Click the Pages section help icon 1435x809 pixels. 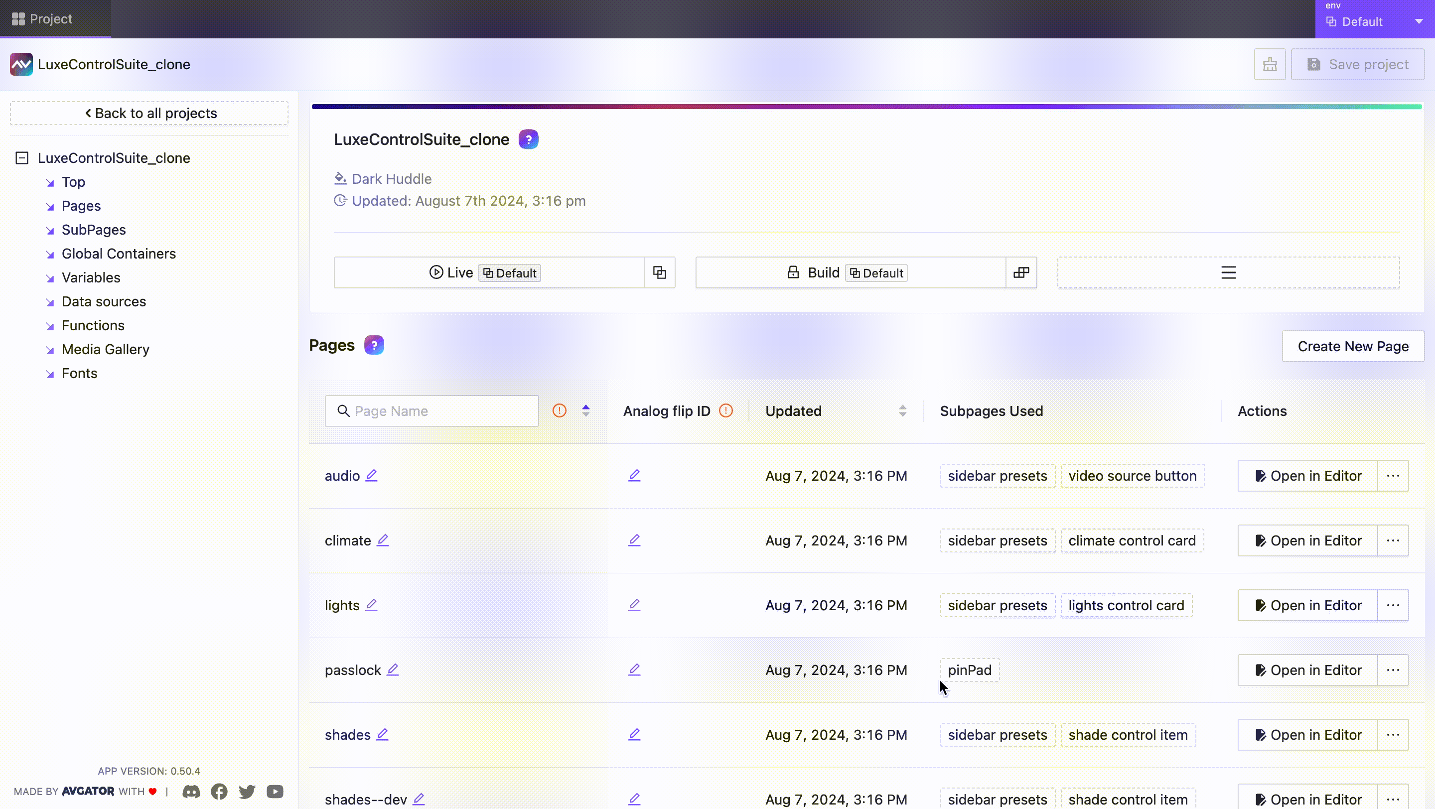(374, 345)
